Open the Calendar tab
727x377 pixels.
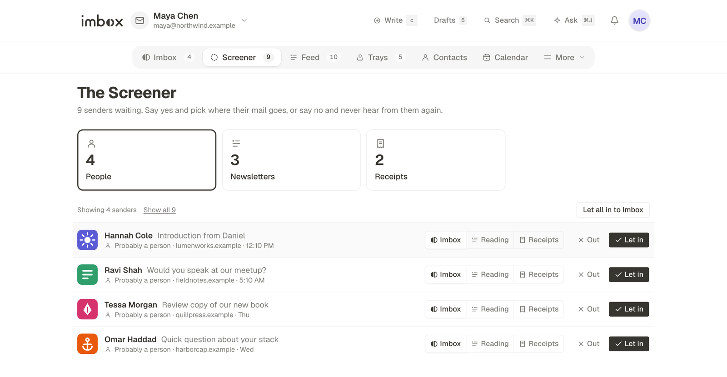click(505, 57)
